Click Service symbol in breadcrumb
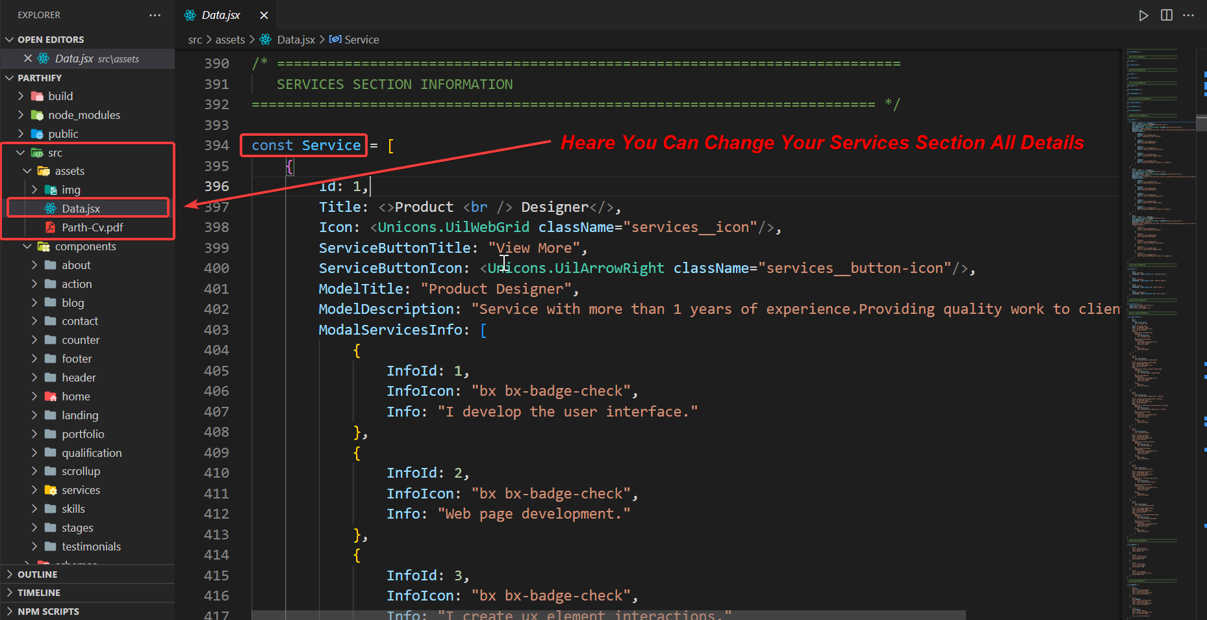This screenshot has width=1207, height=620. pos(361,40)
